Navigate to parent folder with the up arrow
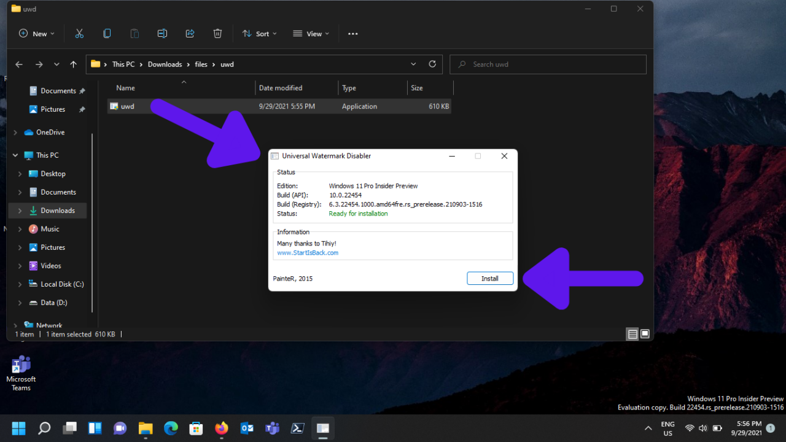This screenshot has height=442, width=786. 73,64
